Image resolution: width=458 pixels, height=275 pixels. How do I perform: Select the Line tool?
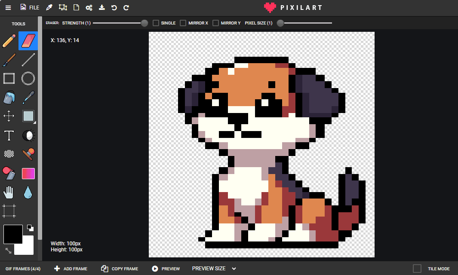(x=28, y=60)
